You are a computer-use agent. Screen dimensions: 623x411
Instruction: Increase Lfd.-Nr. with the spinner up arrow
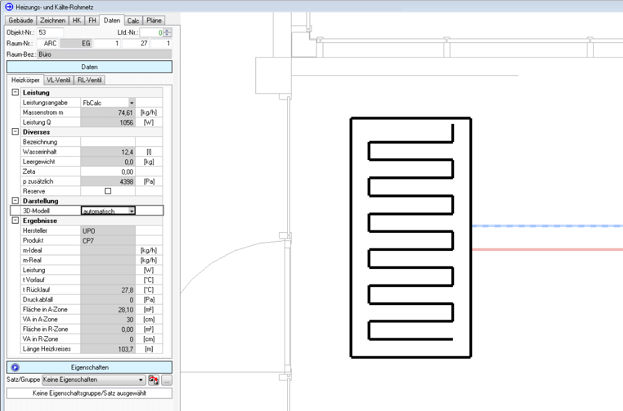tap(168, 30)
